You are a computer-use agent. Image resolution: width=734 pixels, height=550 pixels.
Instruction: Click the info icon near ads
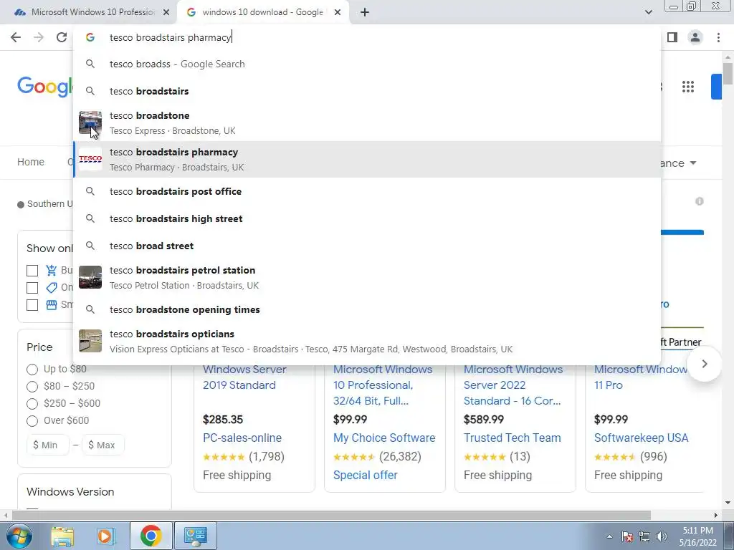point(700,201)
